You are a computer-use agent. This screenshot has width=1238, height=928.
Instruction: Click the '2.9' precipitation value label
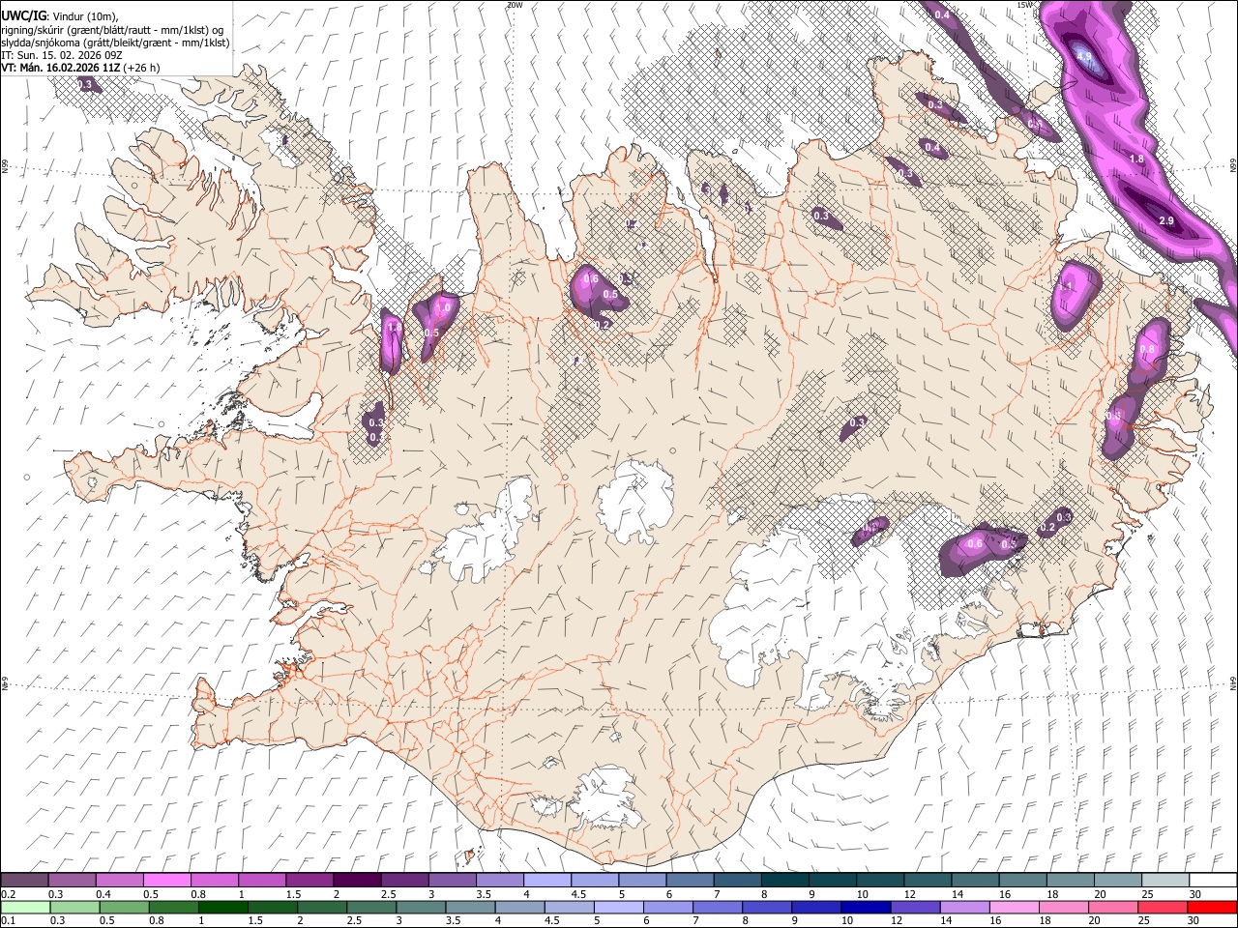pyautogui.click(x=1165, y=221)
